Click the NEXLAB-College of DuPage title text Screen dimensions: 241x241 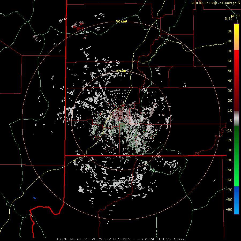click(x=215, y=3)
